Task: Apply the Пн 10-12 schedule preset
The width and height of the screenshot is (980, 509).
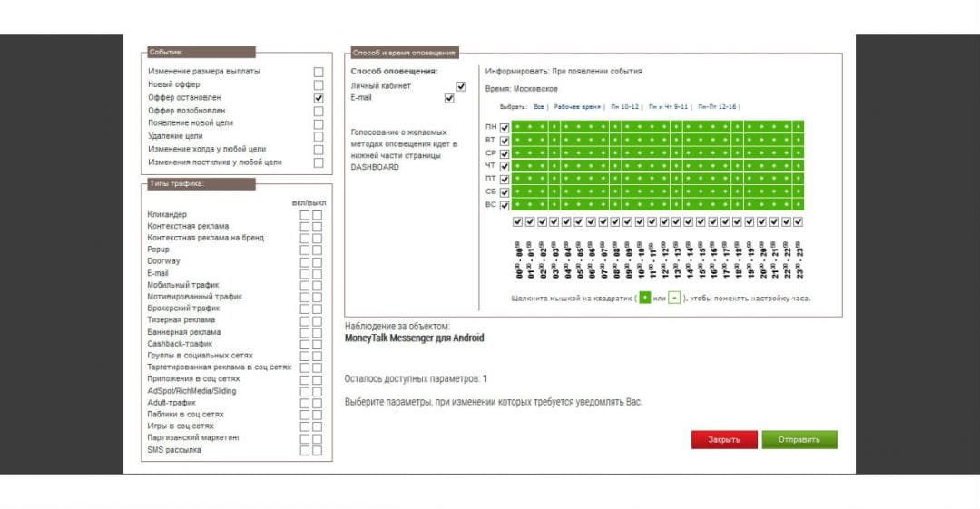Action: pyautogui.click(x=625, y=106)
